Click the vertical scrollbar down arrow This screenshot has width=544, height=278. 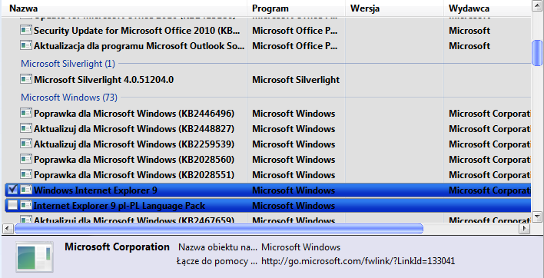coord(537,217)
